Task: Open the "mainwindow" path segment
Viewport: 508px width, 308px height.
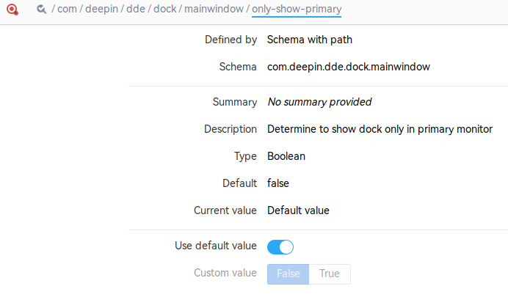Action: tap(213, 10)
